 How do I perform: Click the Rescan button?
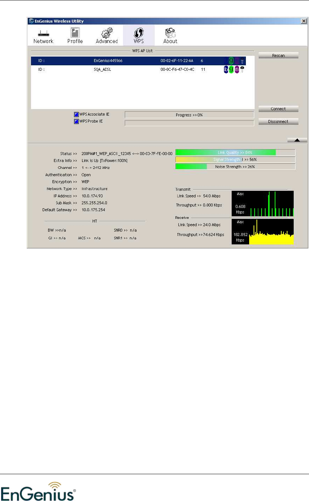(278, 55)
